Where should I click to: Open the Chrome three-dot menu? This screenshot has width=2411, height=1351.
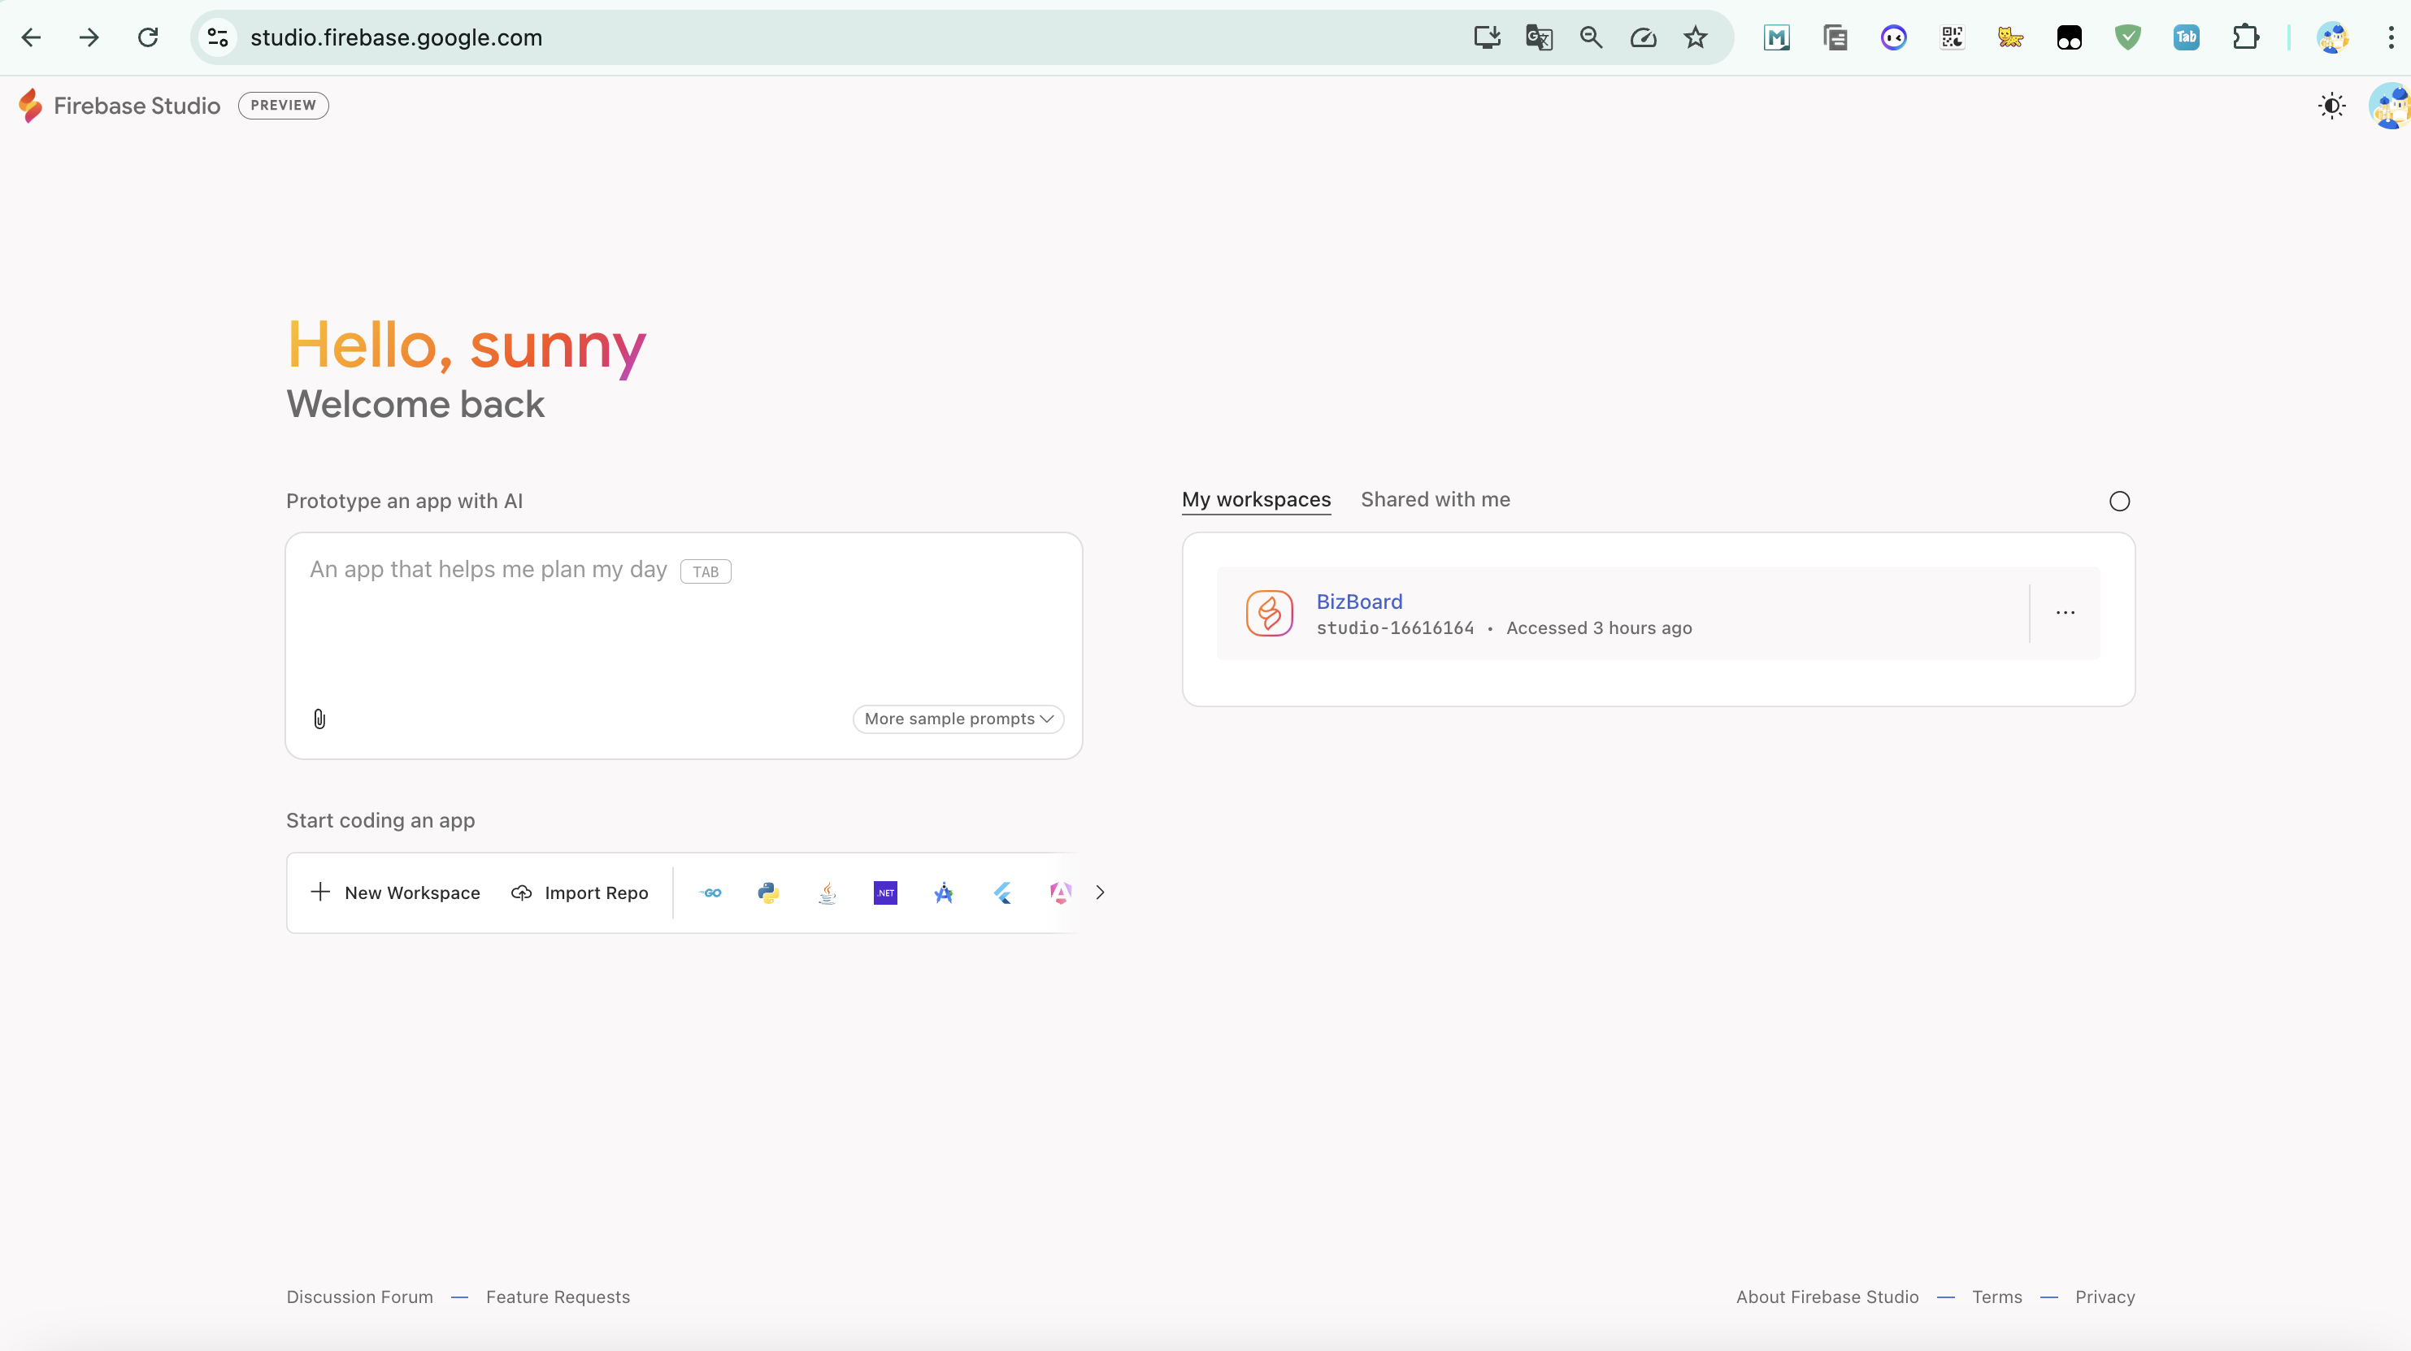click(2391, 37)
